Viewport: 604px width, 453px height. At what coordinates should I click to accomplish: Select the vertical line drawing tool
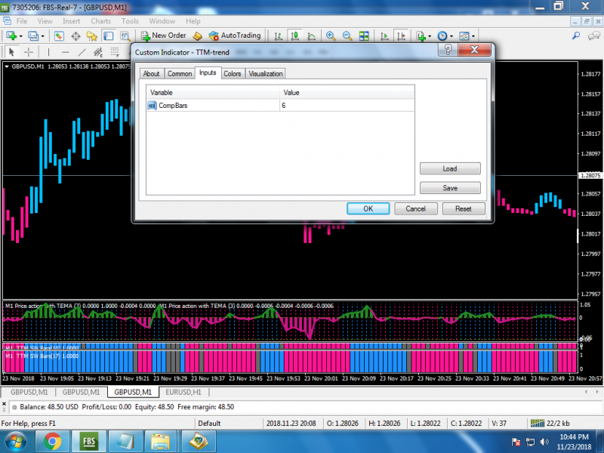point(48,51)
